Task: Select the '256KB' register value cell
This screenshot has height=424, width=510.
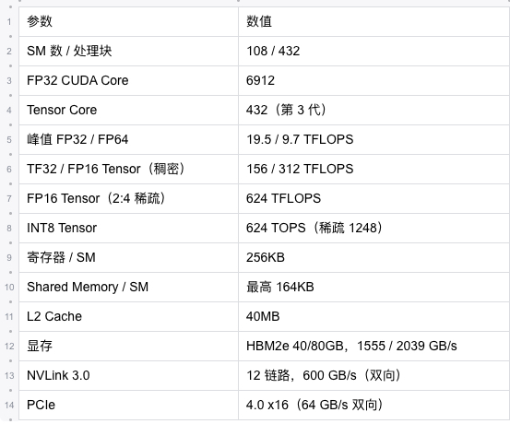Action: point(374,258)
